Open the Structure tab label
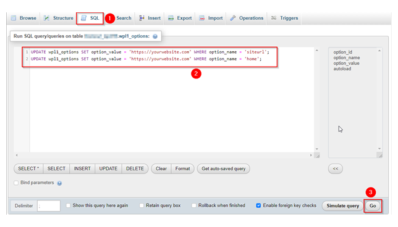Screen dimensions: 398x227 [x=63, y=18]
